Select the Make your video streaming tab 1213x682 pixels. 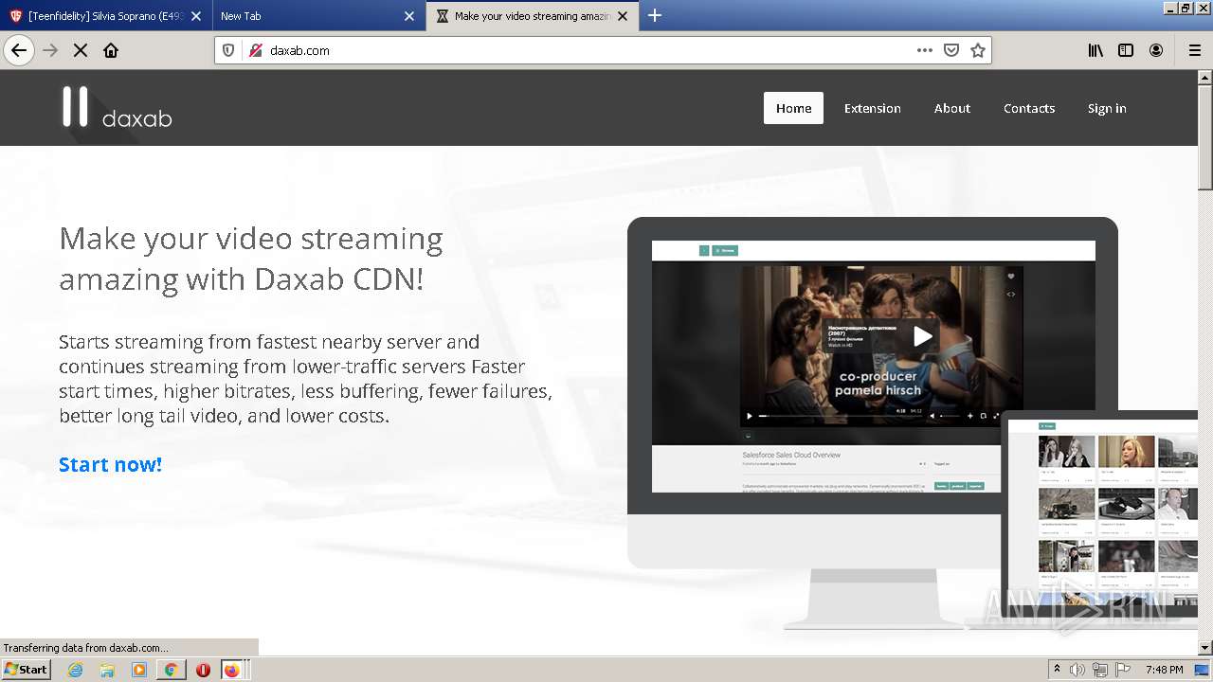pos(532,16)
